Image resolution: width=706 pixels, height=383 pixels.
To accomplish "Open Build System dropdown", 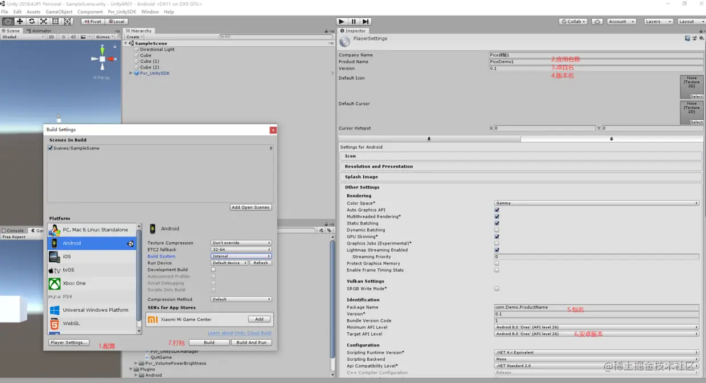I will coord(241,256).
